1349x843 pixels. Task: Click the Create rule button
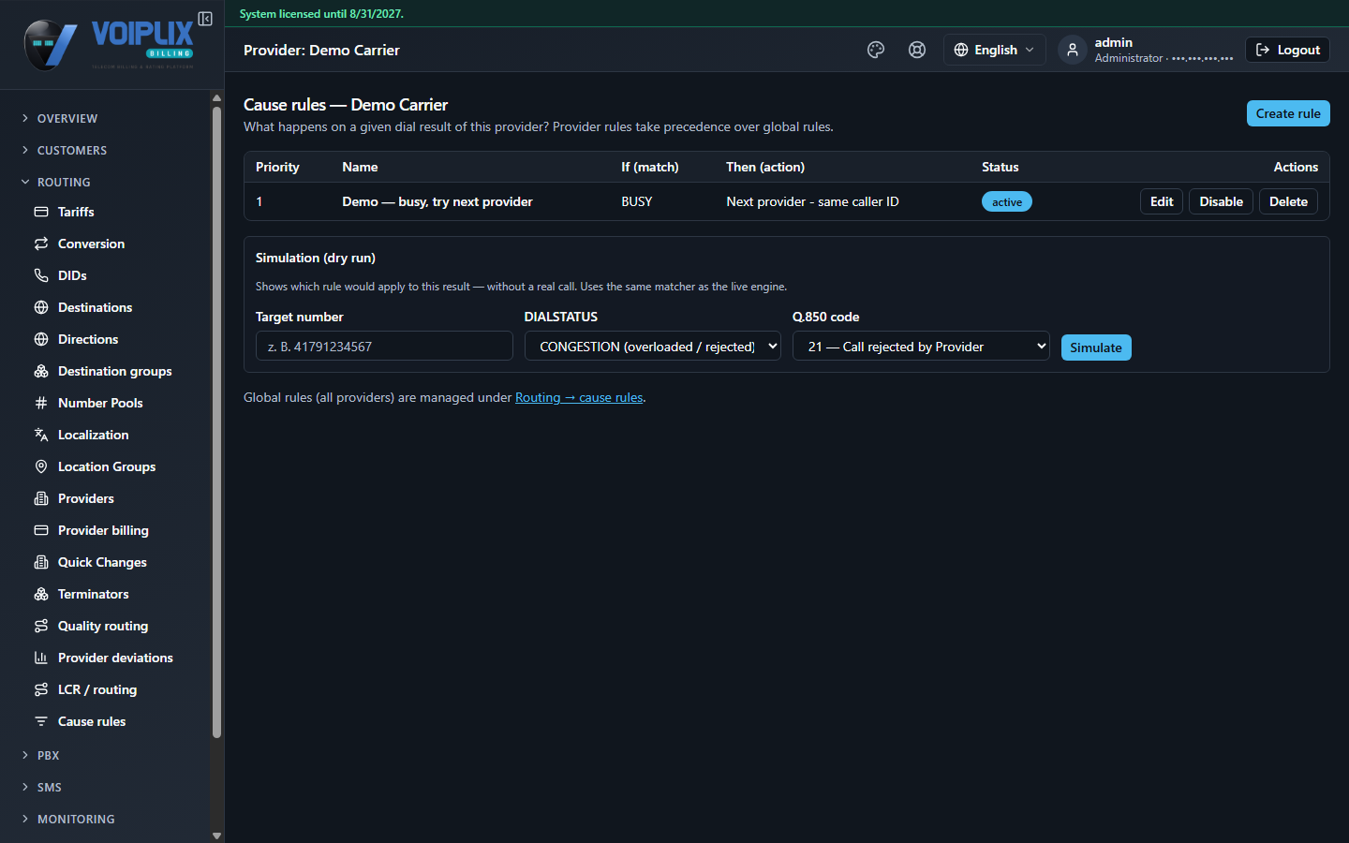(1288, 113)
